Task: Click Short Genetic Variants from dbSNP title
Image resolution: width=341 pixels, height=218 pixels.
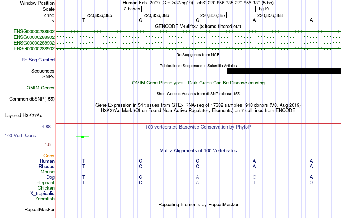Action: [x=198, y=94]
